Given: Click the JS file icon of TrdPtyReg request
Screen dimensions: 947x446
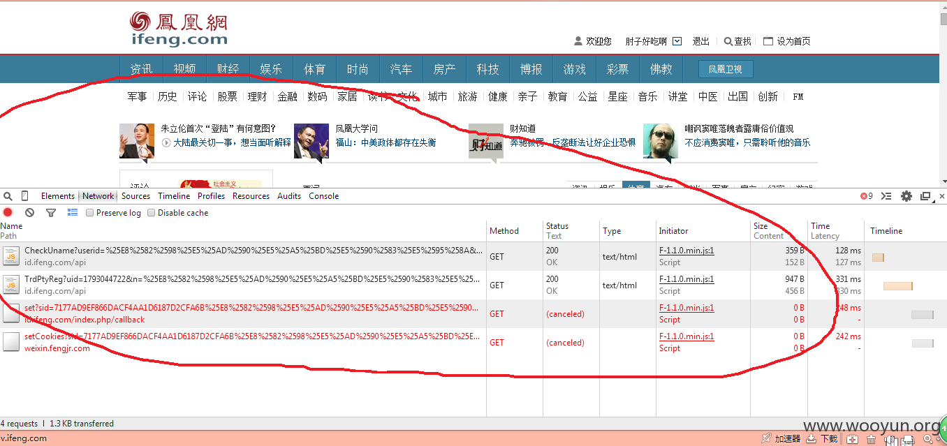Looking at the screenshot, I should [10, 285].
